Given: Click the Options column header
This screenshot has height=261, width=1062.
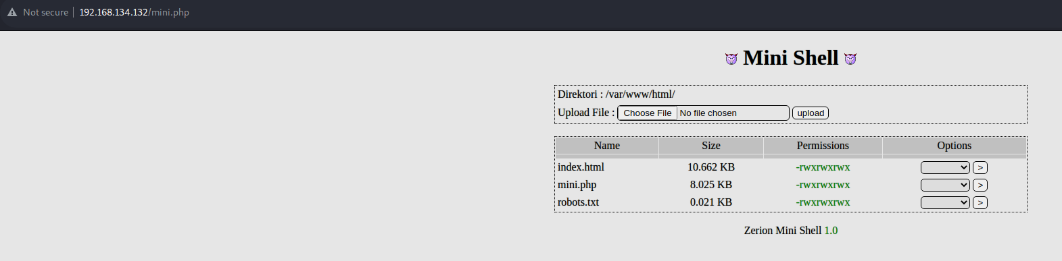Looking at the screenshot, I should [x=954, y=146].
